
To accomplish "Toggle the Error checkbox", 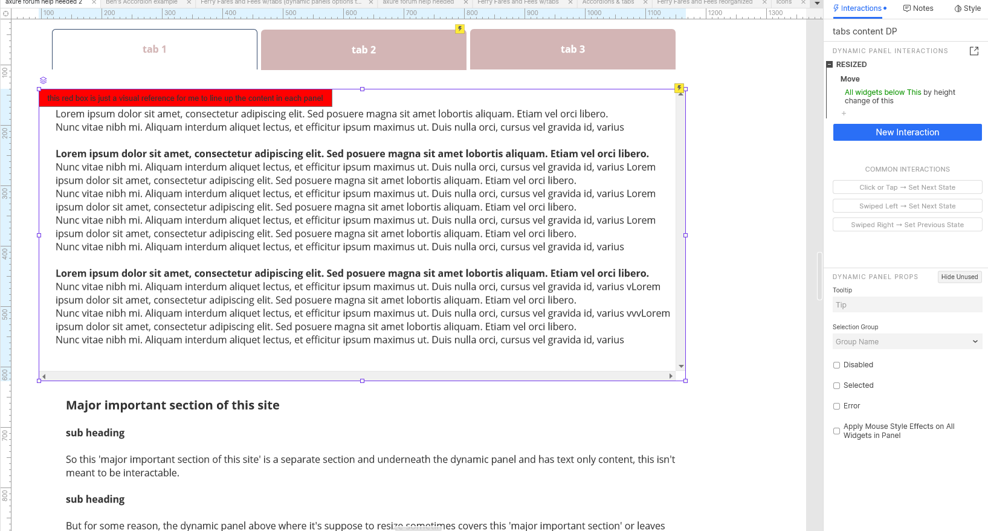I will point(837,407).
